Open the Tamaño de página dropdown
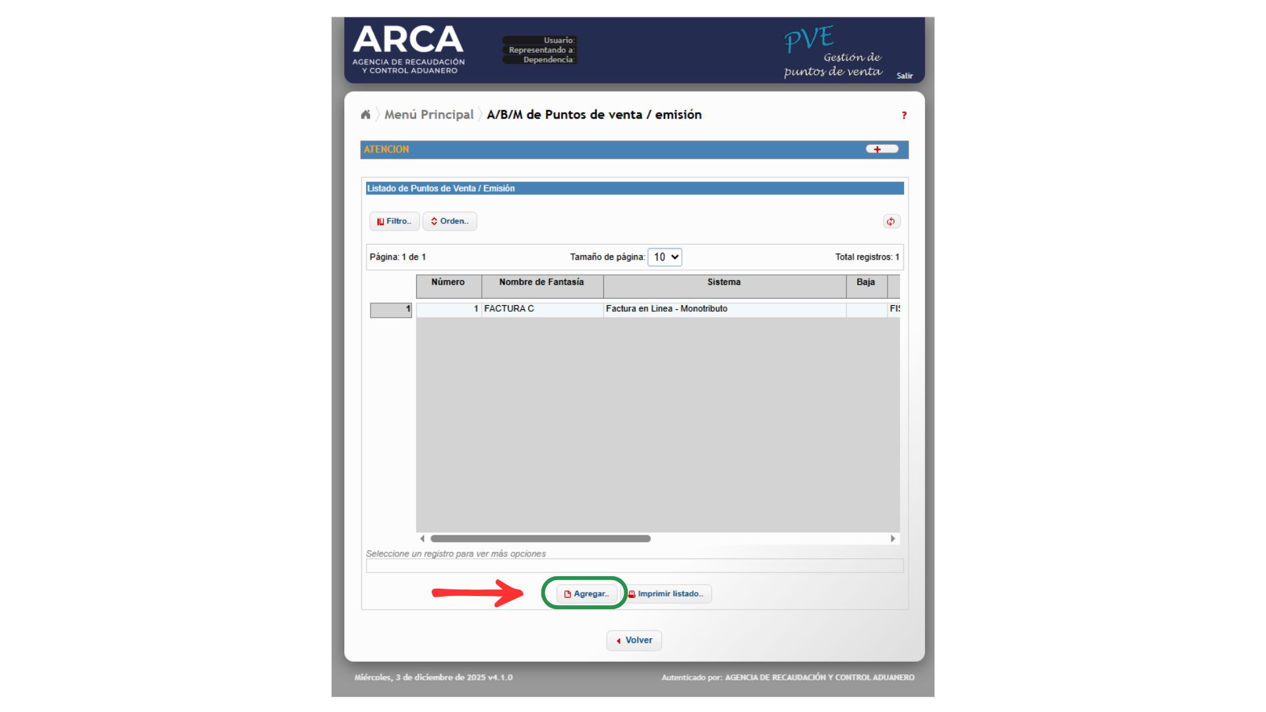The width and height of the screenshot is (1266, 712). (665, 257)
